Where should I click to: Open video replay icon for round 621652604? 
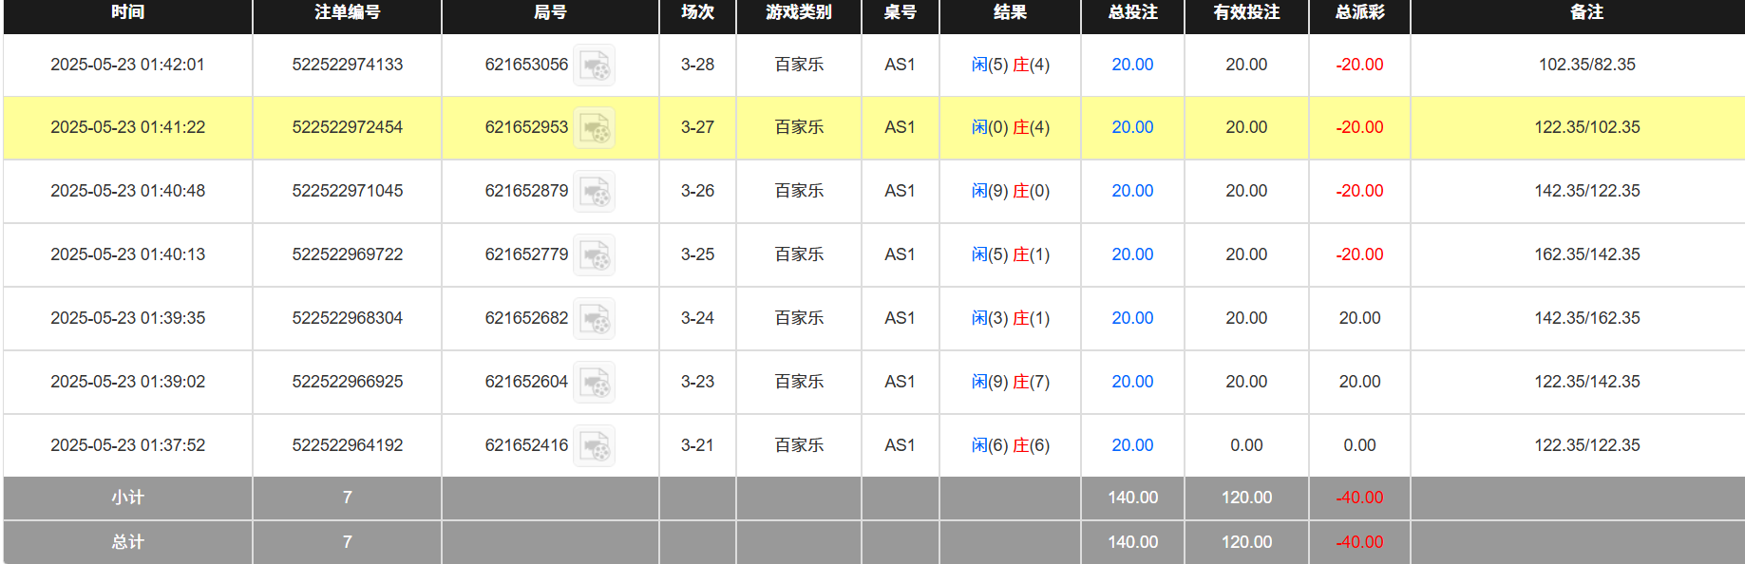point(595,383)
